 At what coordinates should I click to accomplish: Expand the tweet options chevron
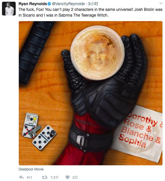click(161, 3)
